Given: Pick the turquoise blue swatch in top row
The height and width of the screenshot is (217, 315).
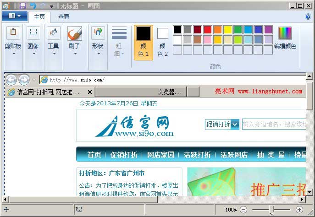Looking at the screenshot, I should point(248,30).
